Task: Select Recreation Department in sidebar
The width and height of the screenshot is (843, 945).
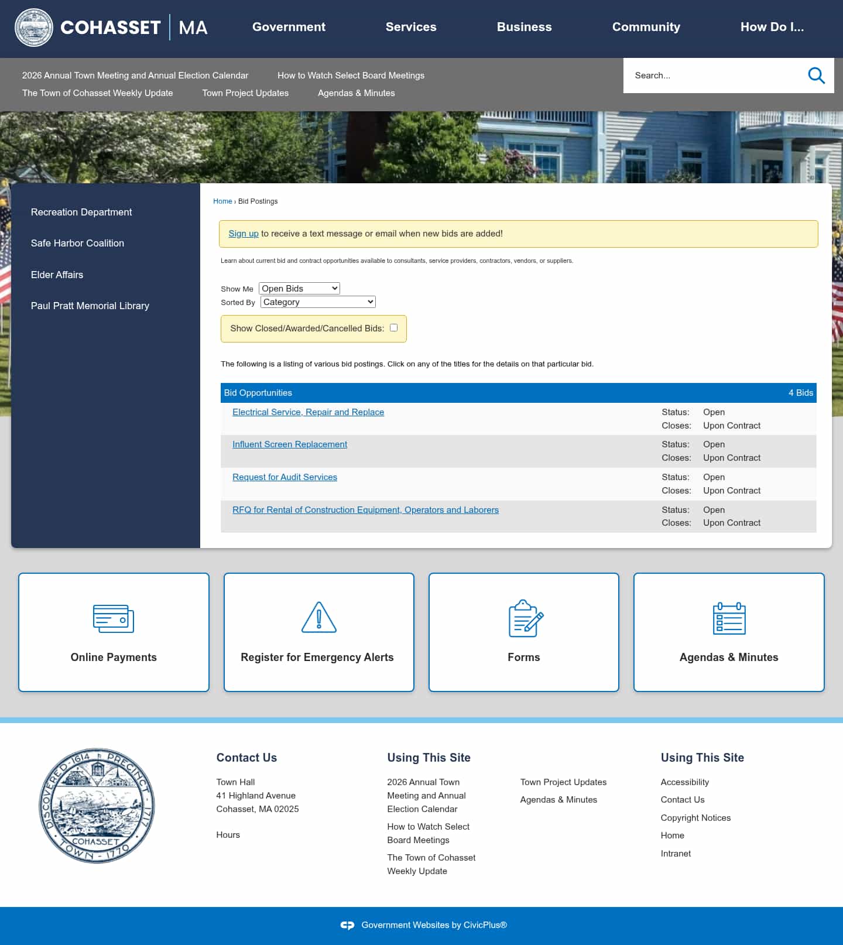Action: [81, 212]
